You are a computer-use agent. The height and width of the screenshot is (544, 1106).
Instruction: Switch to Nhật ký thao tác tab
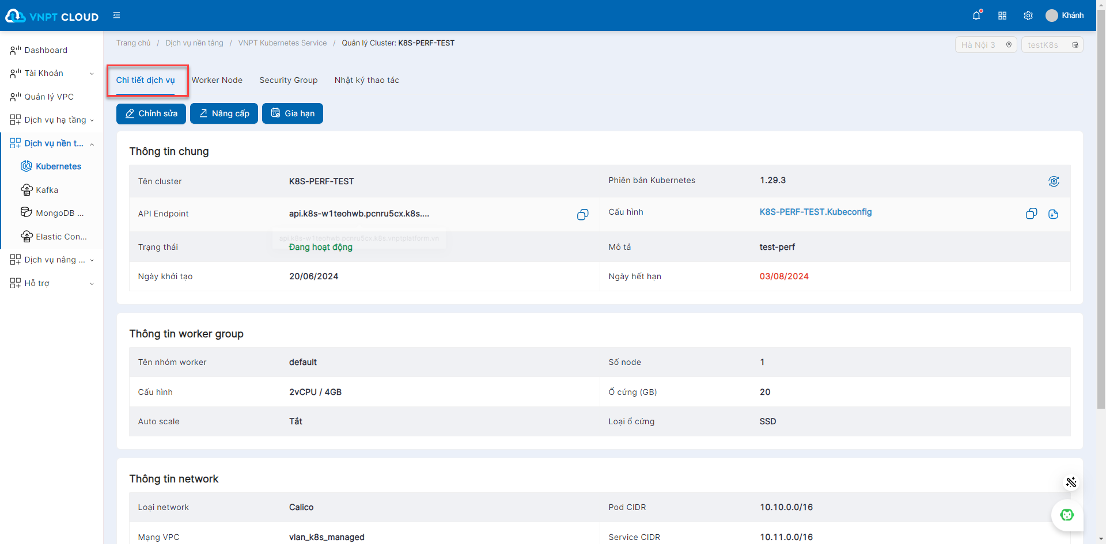(367, 80)
